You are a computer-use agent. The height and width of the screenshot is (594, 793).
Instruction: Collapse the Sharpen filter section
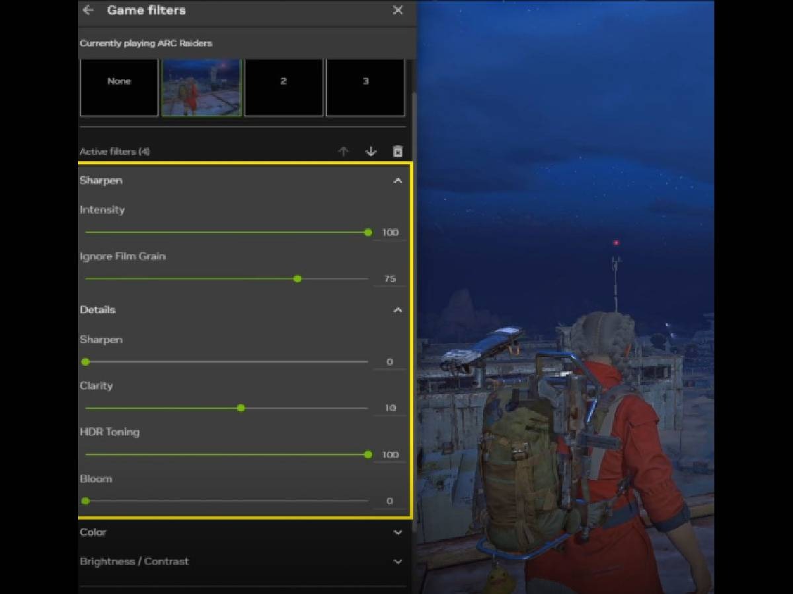pos(397,180)
